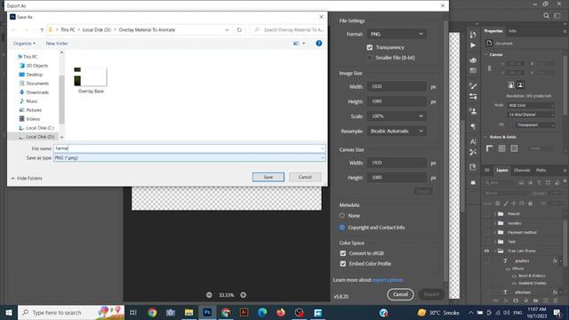Open Google Chrome from the taskbar

(152, 312)
